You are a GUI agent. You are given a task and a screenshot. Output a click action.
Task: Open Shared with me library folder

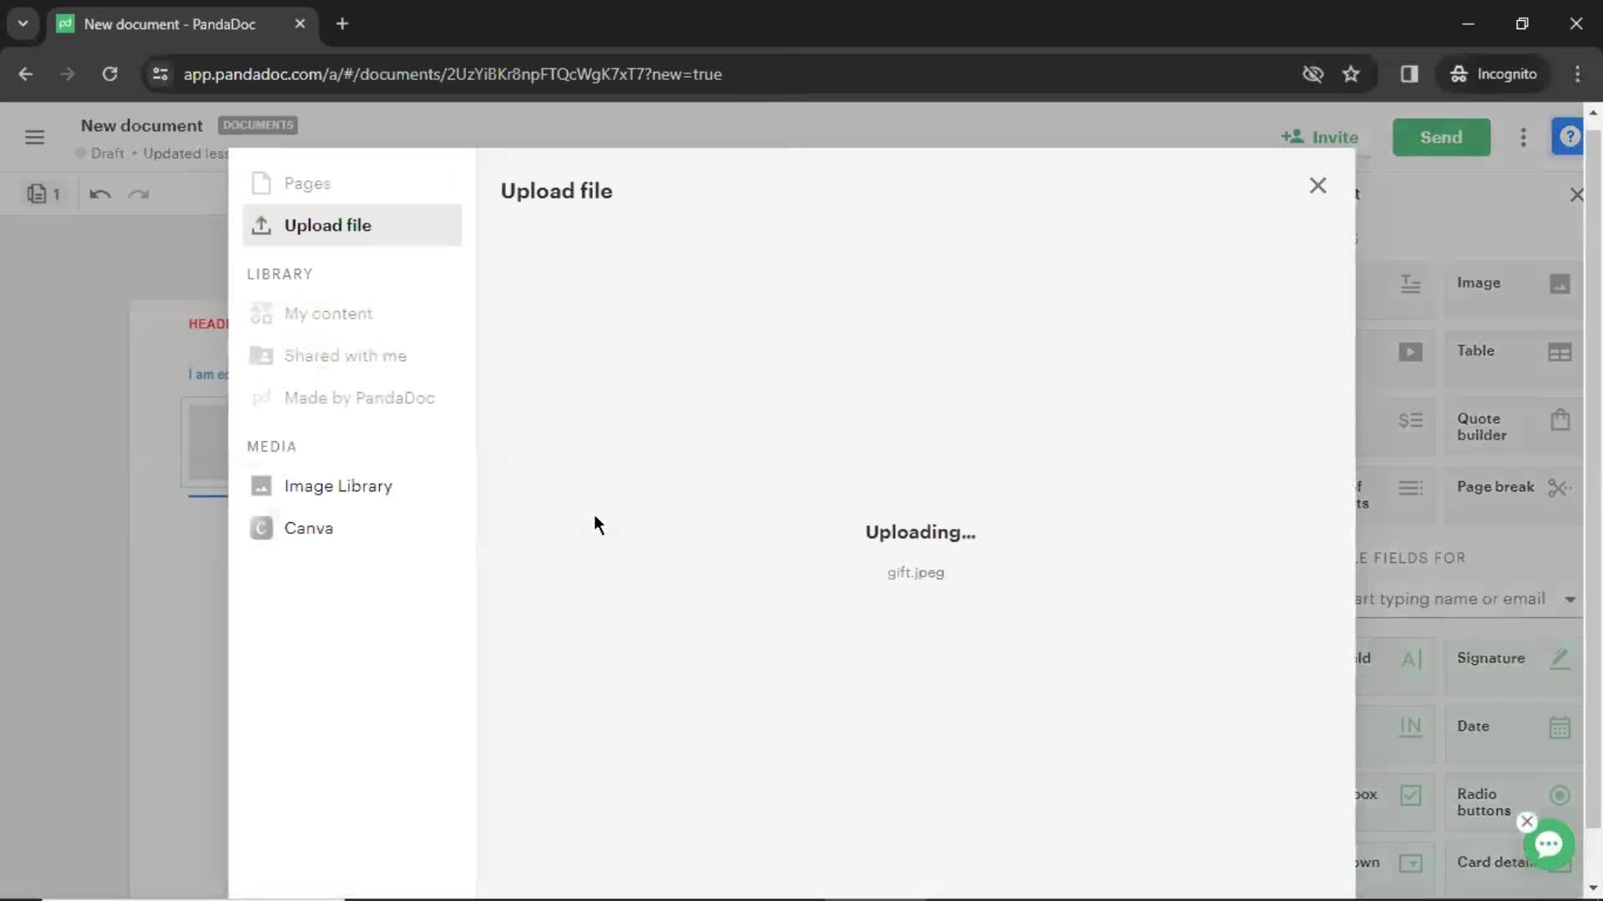pos(346,355)
